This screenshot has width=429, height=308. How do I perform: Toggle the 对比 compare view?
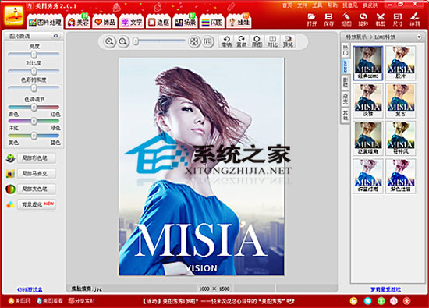pyautogui.click(x=272, y=41)
